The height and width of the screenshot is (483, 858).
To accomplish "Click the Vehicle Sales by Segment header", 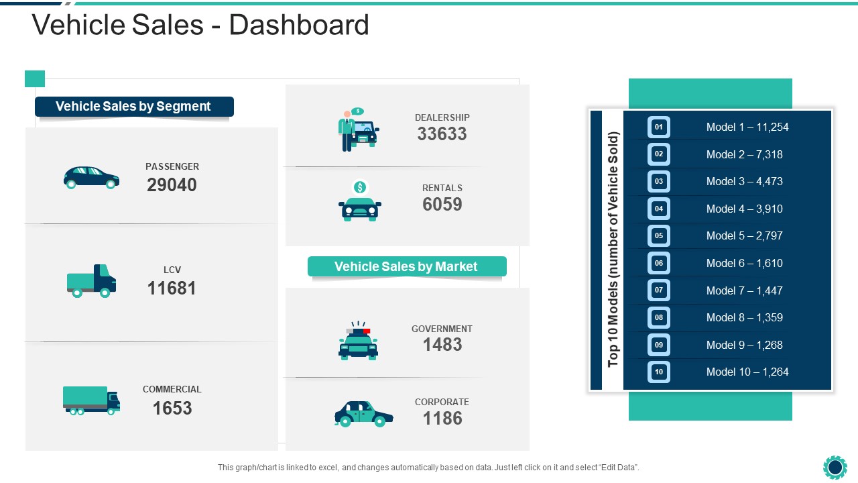I will click(134, 107).
